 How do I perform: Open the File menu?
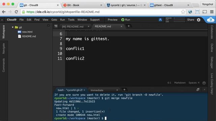point(22,20)
